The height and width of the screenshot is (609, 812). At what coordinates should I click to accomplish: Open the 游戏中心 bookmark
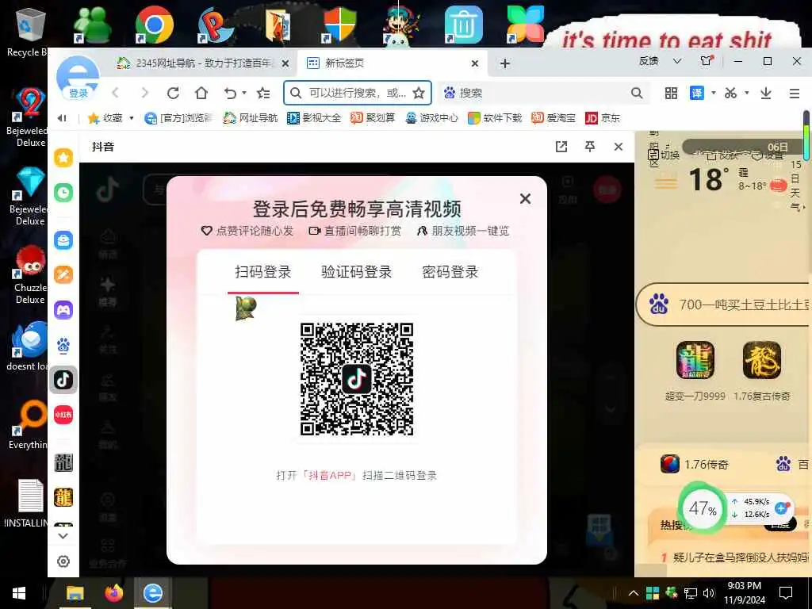click(x=432, y=118)
